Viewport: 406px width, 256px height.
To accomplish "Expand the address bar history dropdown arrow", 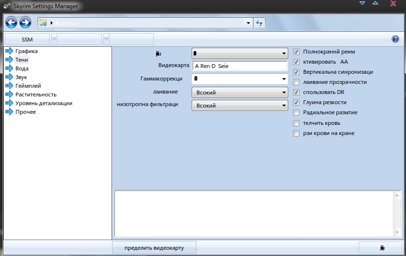I will tap(248, 23).
